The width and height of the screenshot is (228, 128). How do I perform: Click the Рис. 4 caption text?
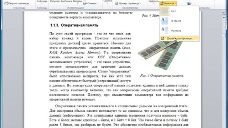click(x=150, y=16)
